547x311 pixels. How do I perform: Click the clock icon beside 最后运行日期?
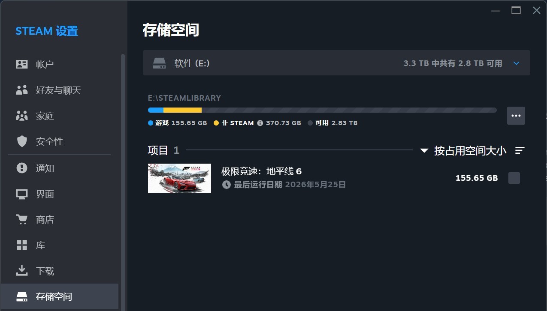226,185
